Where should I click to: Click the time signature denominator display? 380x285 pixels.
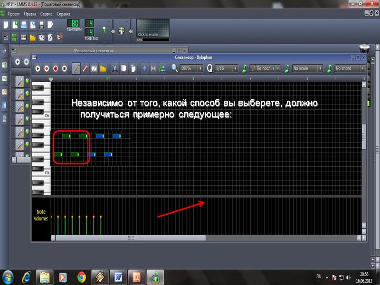(89, 32)
